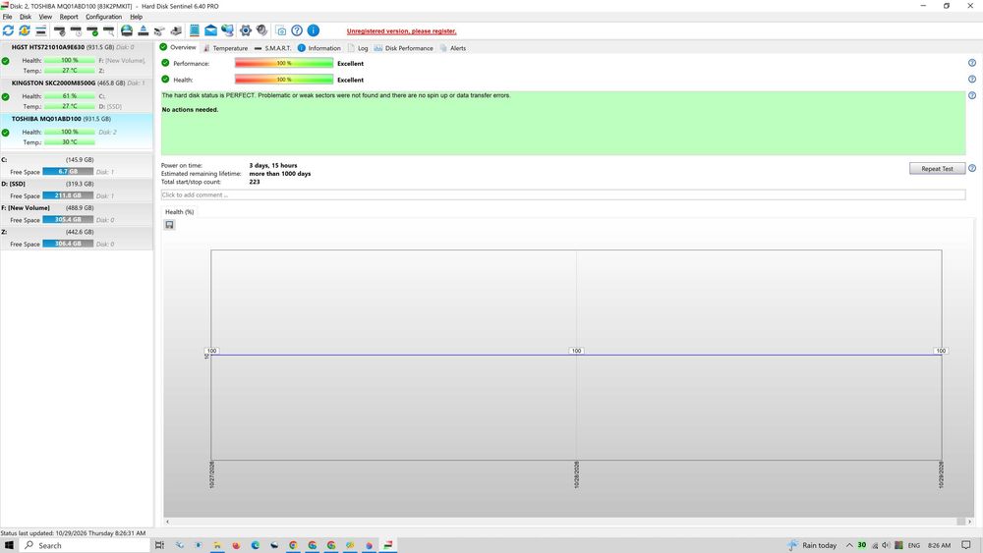Click the C: drive free space bar
The height and width of the screenshot is (553, 983).
[68, 171]
